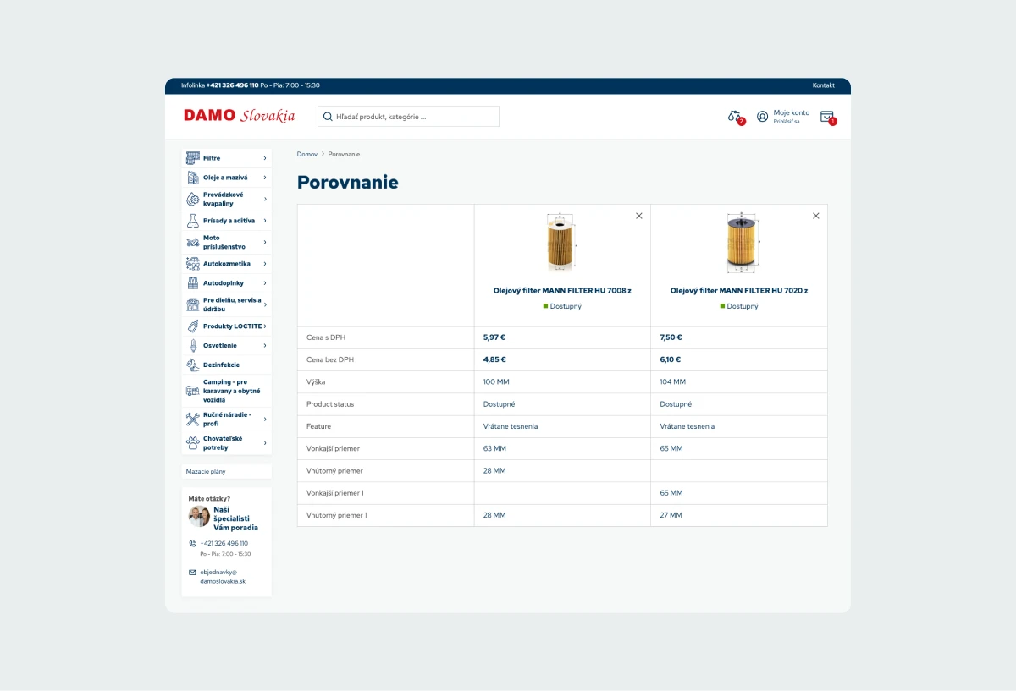
Task: Expand the Filtre category chevron
Action: [x=265, y=158]
